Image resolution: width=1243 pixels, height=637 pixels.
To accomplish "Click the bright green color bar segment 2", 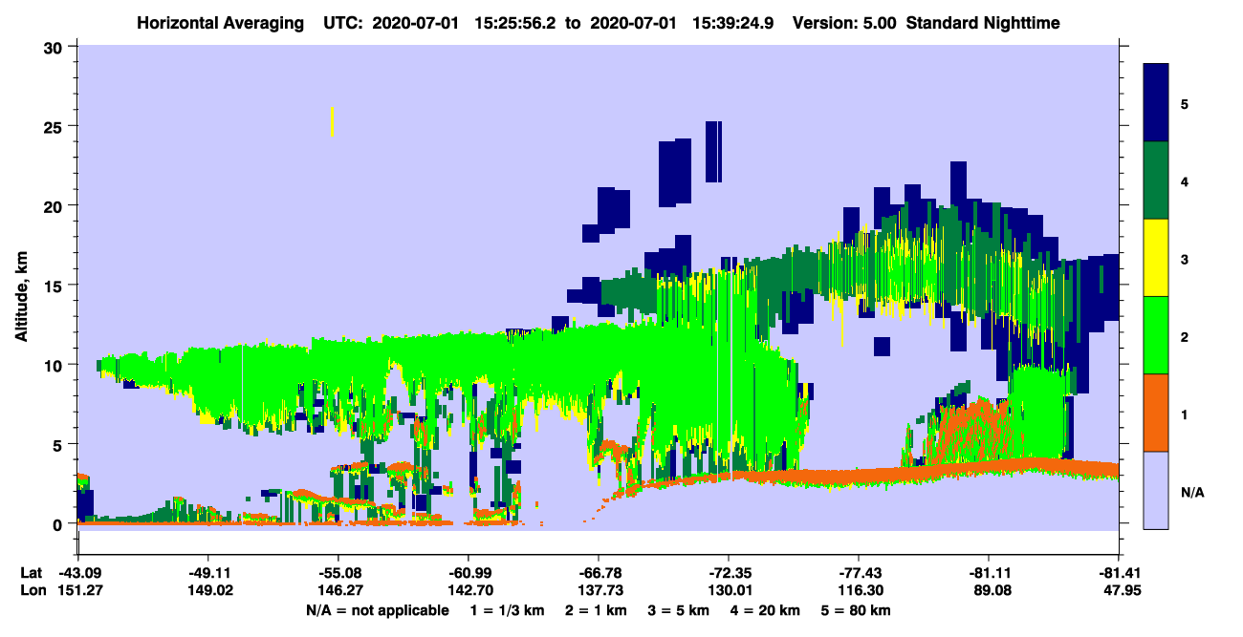I will 1157,335.
